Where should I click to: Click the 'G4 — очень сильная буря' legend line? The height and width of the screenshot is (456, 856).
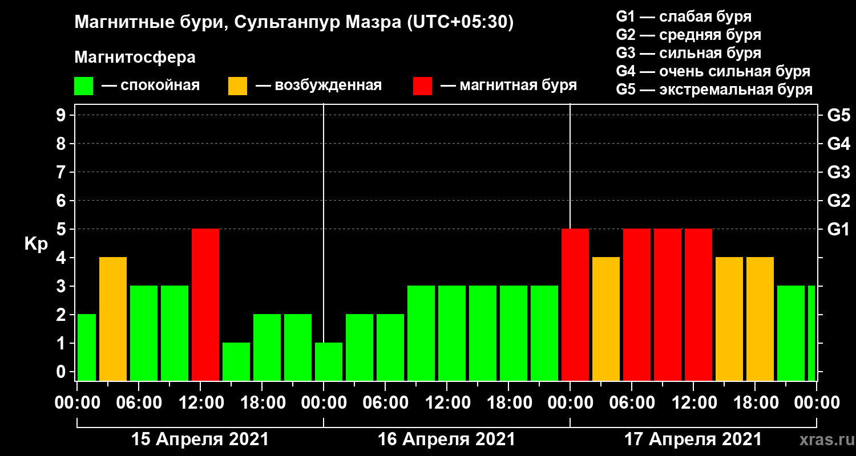pyautogui.click(x=713, y=71)
